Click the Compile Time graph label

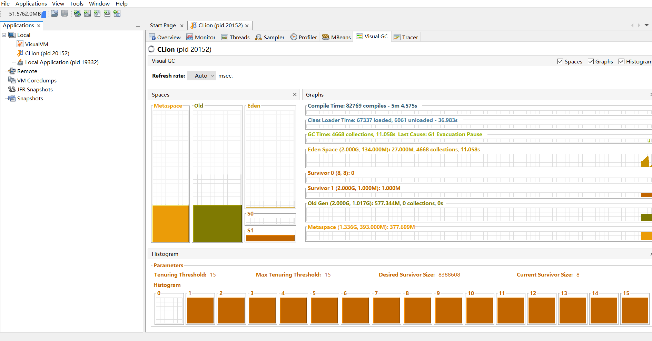click(x=362, y=106)
